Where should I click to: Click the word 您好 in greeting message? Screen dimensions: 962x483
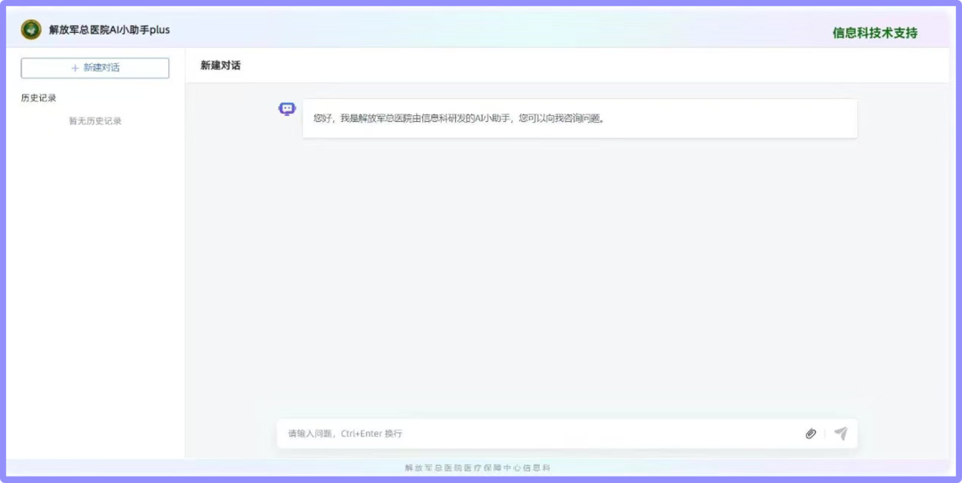pos(322,119)
